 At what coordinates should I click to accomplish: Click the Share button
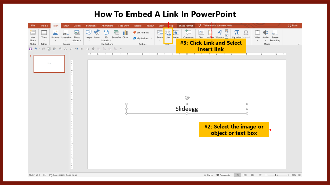tap(293, 26)
